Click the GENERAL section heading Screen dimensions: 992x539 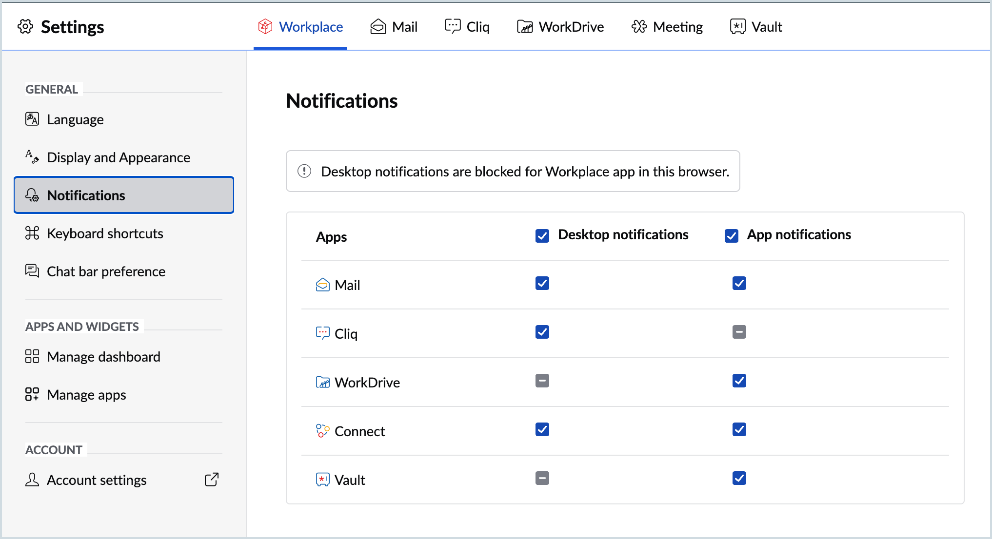[52, 89]
